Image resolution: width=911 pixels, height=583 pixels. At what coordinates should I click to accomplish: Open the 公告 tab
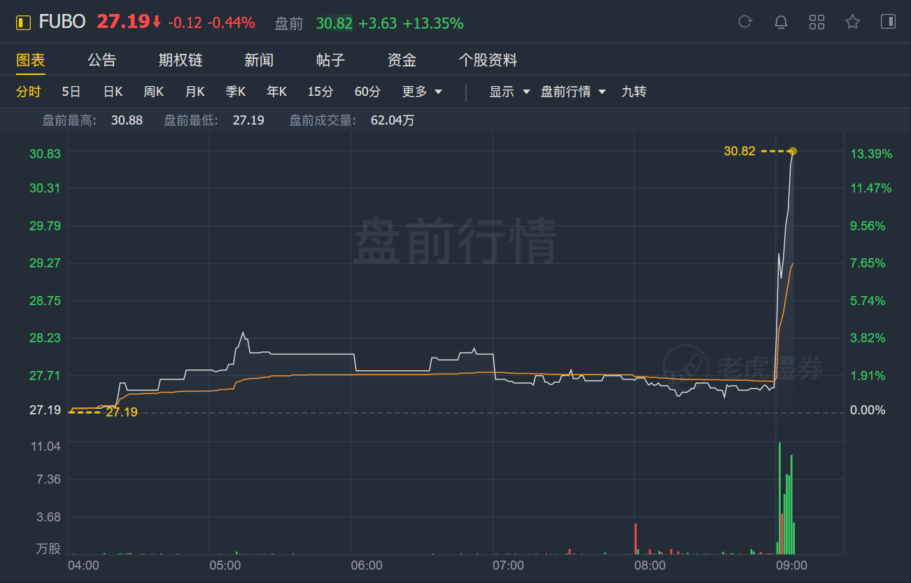pyautogui.click(x=102, y=60)
